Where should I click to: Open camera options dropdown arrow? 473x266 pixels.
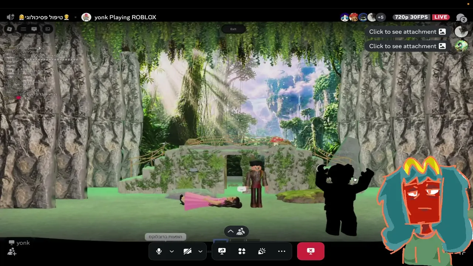pyautogui.click(x=200, y=251)
